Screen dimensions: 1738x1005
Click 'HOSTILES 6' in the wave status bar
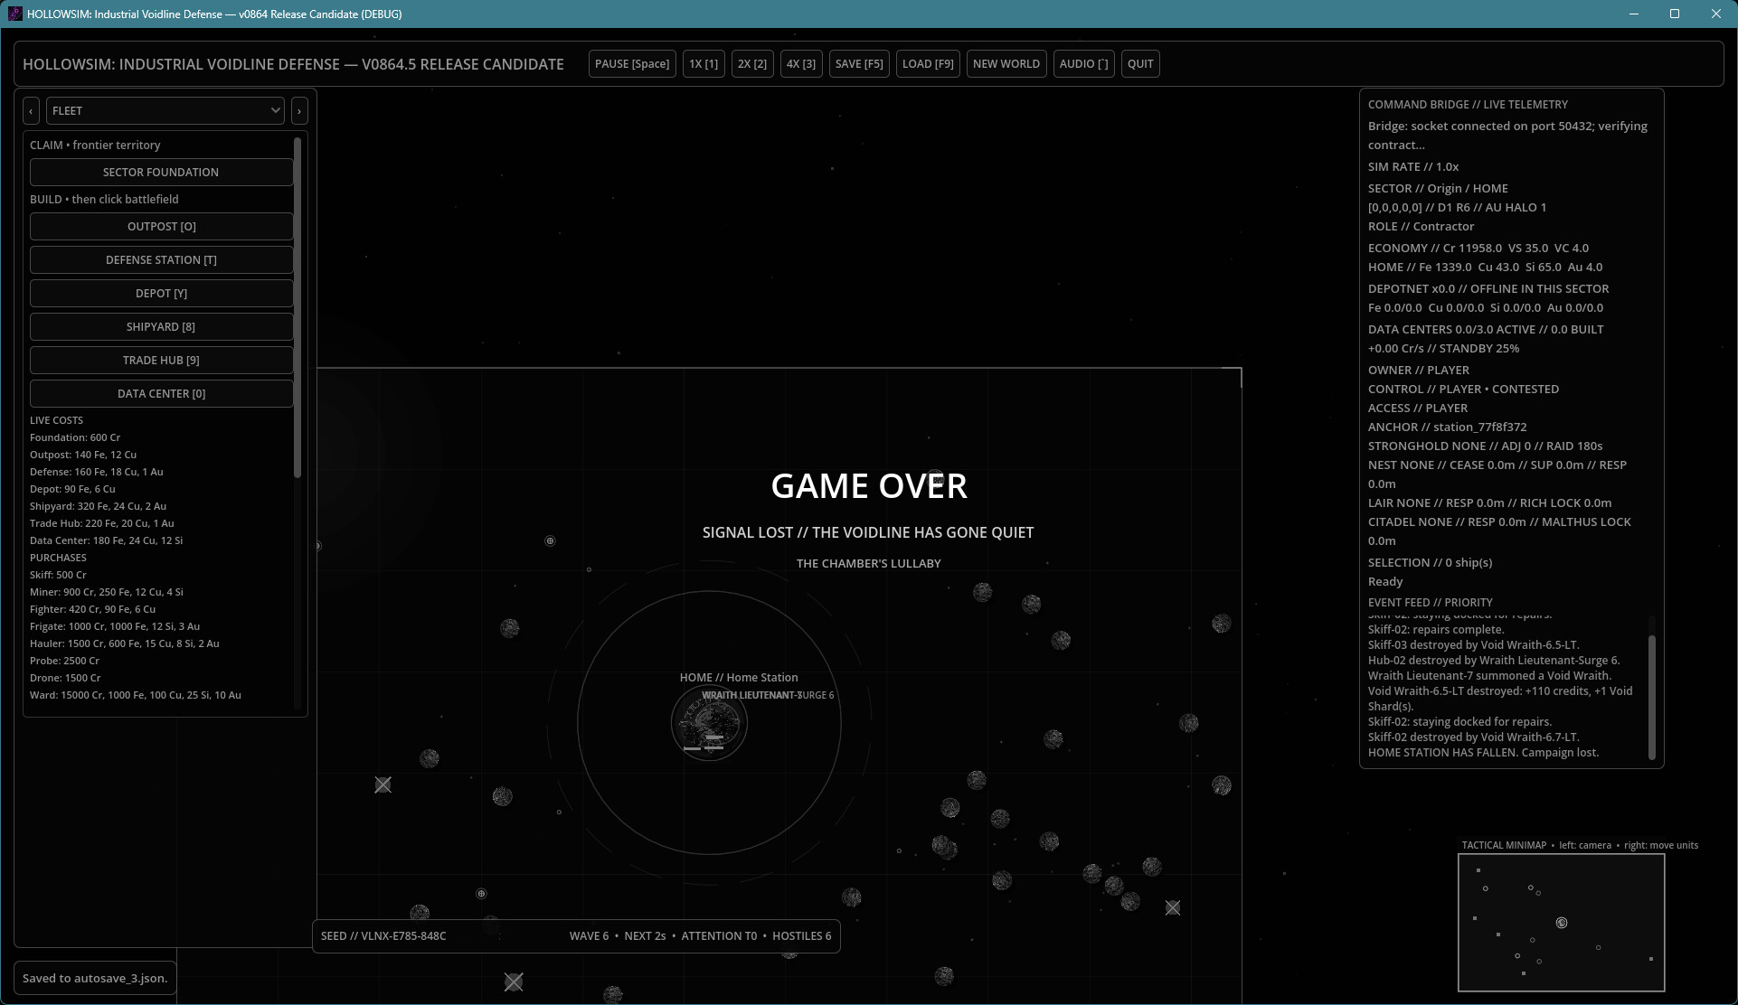pos(802,936)
